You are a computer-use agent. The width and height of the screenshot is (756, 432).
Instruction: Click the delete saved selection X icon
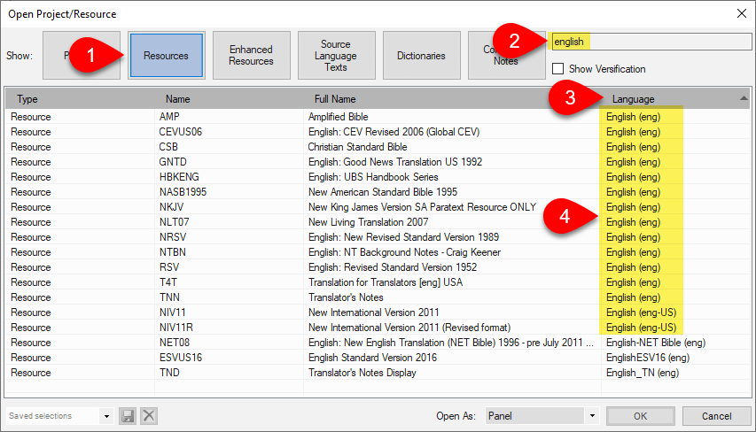point(149,416)
